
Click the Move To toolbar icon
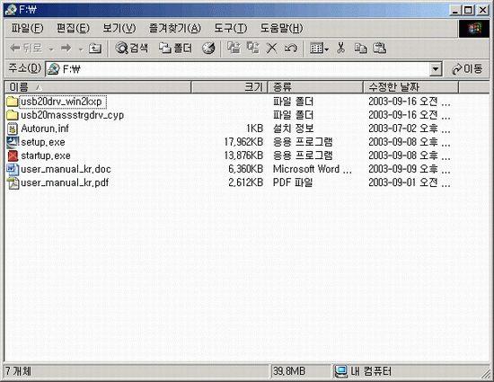(x=234, y=48)
